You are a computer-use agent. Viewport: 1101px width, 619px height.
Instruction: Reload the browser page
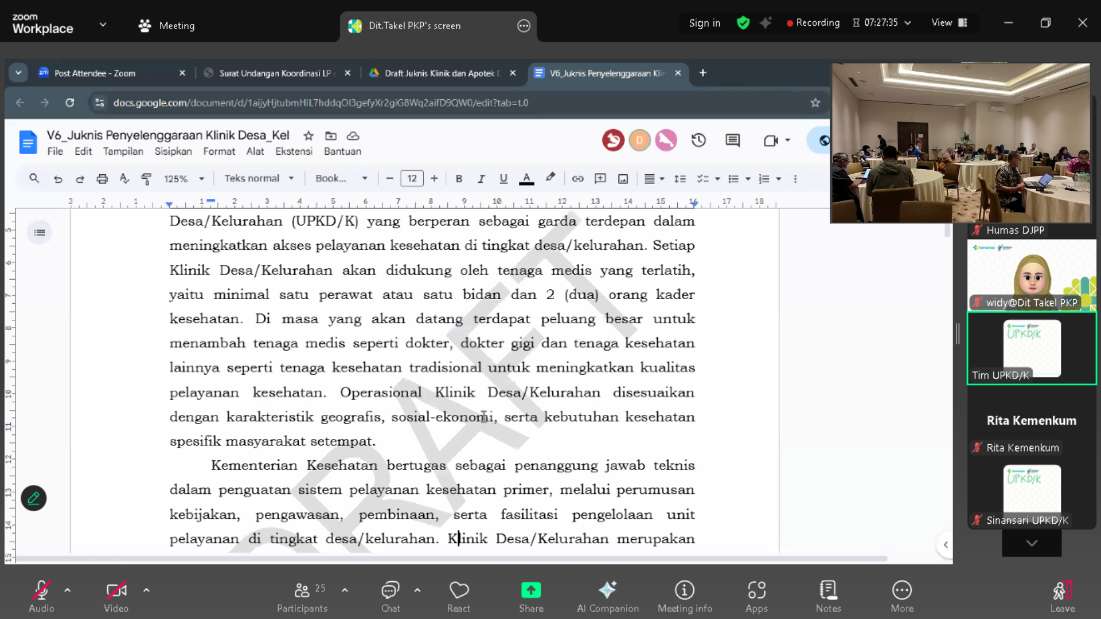[70, 103]
